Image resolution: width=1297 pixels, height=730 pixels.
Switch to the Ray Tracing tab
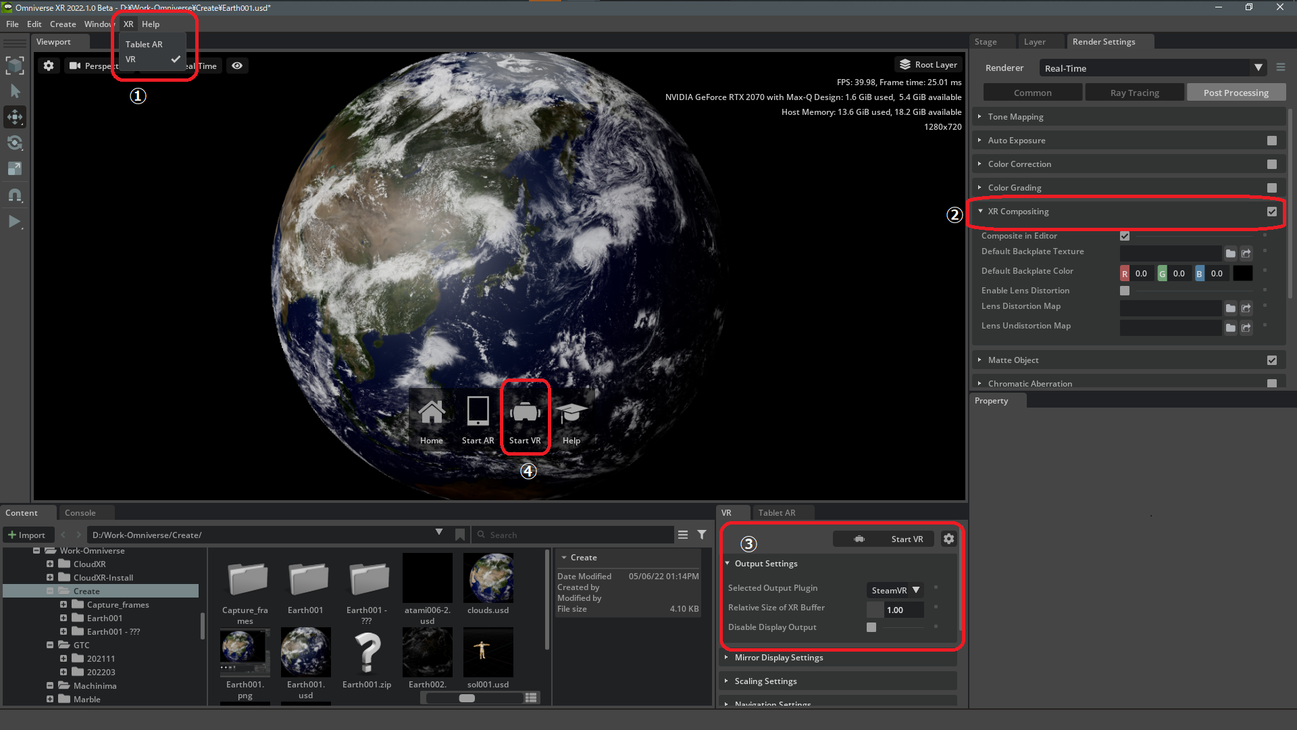click(x=1134, y=93)
